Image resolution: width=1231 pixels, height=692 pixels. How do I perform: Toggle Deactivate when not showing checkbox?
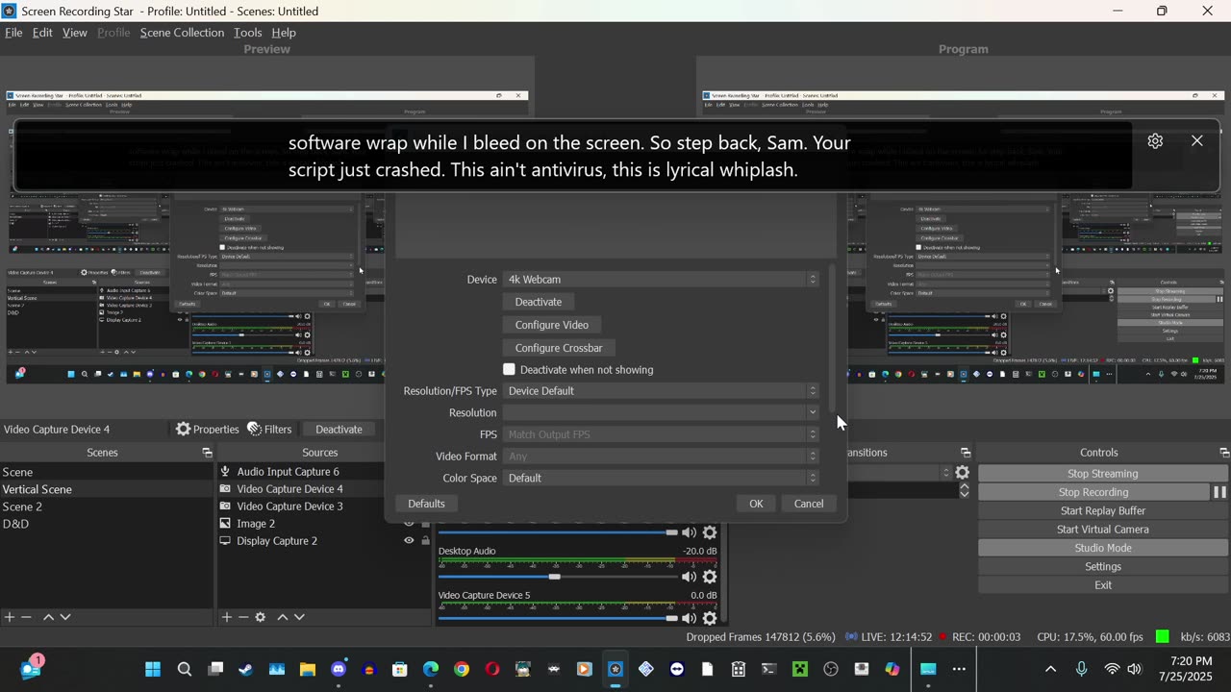(510, 369)
